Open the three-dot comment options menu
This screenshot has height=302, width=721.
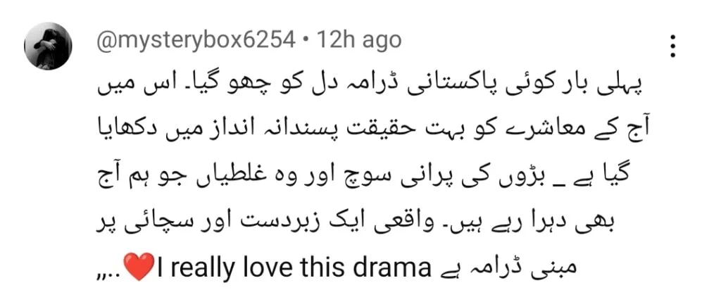(x=673, y=46)
